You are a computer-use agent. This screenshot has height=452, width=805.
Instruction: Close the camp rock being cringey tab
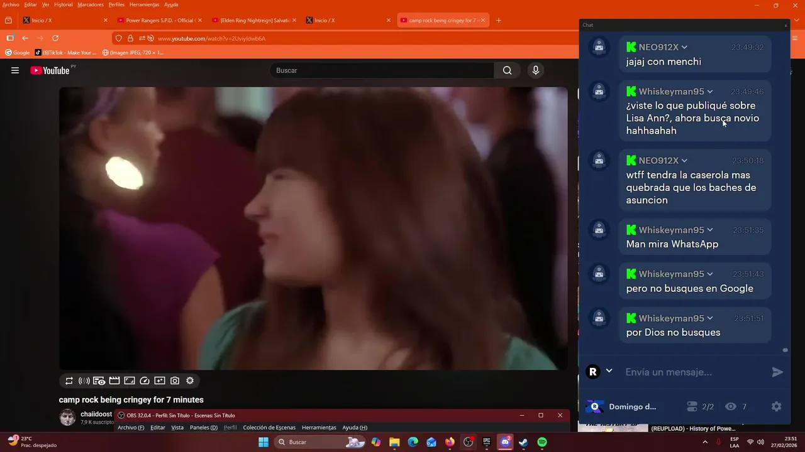point(483,20)
